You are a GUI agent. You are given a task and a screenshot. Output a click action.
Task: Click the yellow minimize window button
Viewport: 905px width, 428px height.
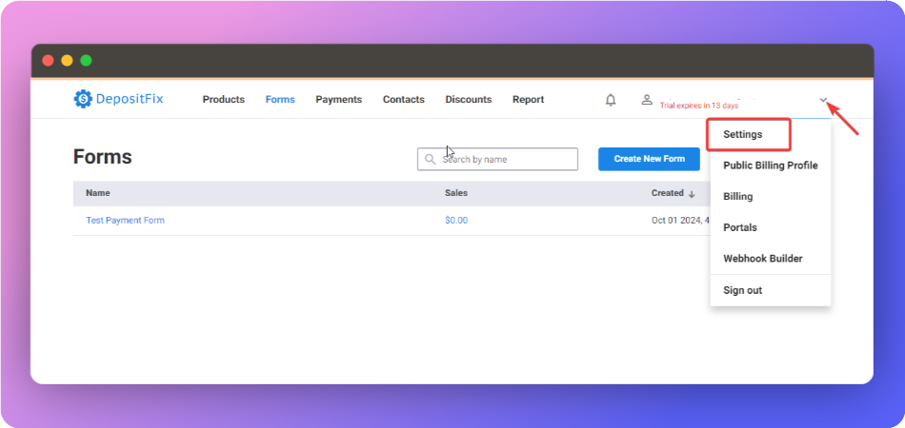67,61
